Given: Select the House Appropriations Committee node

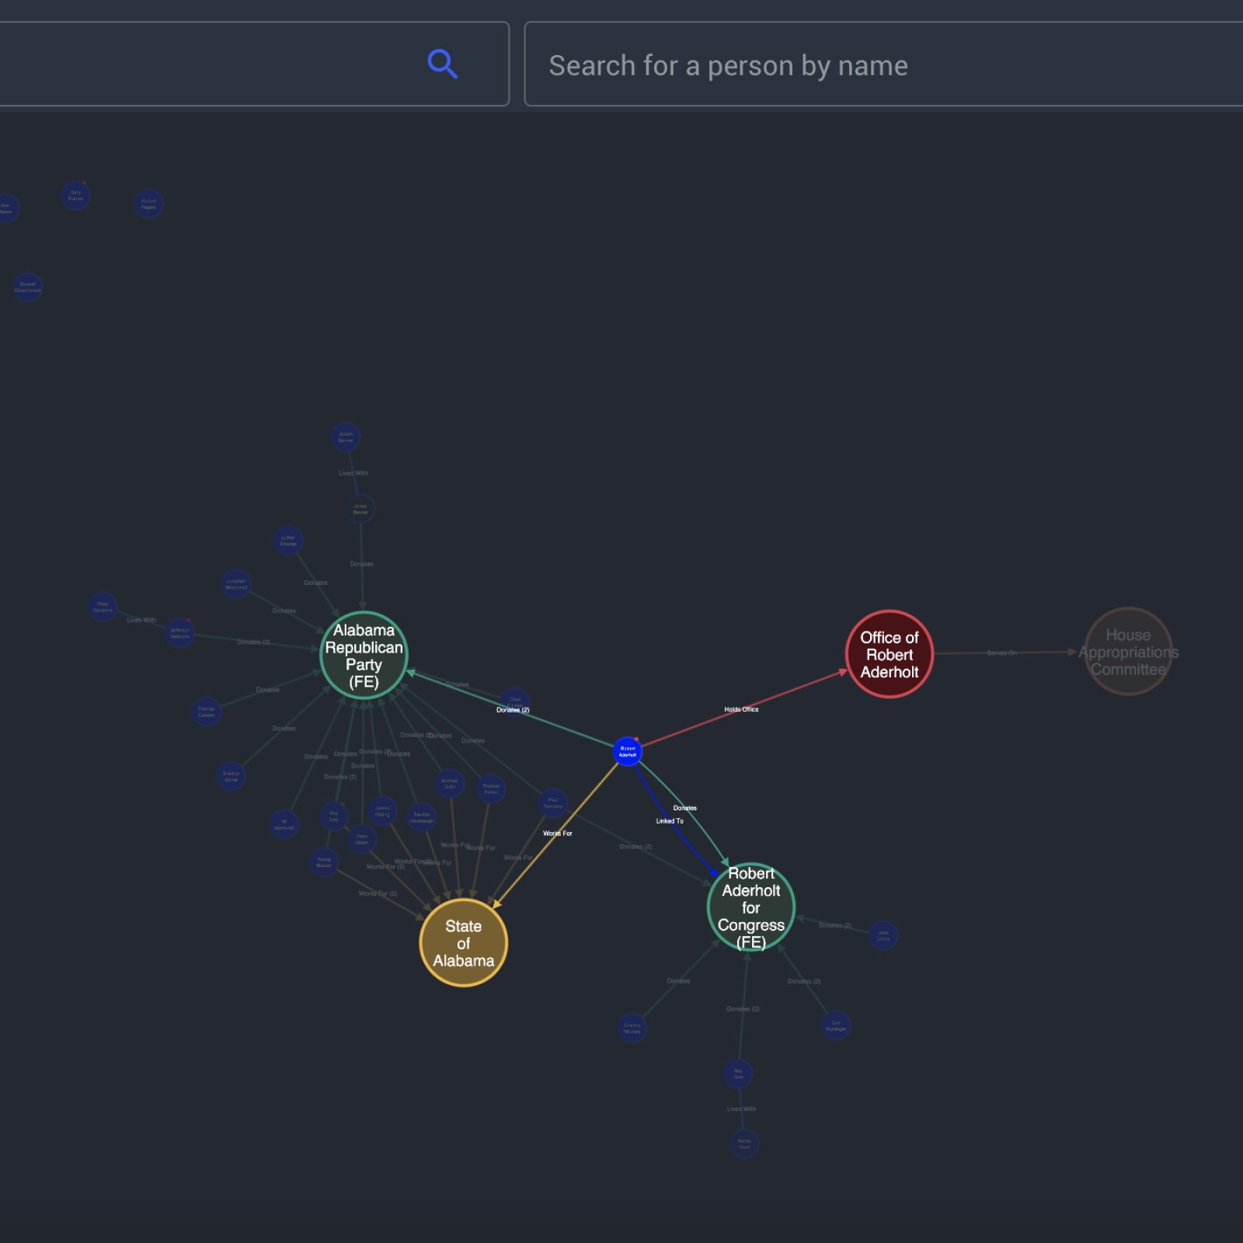Looking at the screenshot, I should click(x=1128, y=652).
